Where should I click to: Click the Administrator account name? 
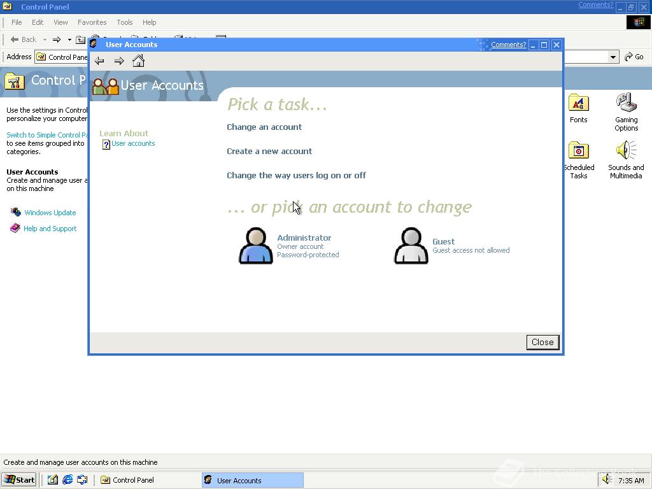click(x=304, y=238)
